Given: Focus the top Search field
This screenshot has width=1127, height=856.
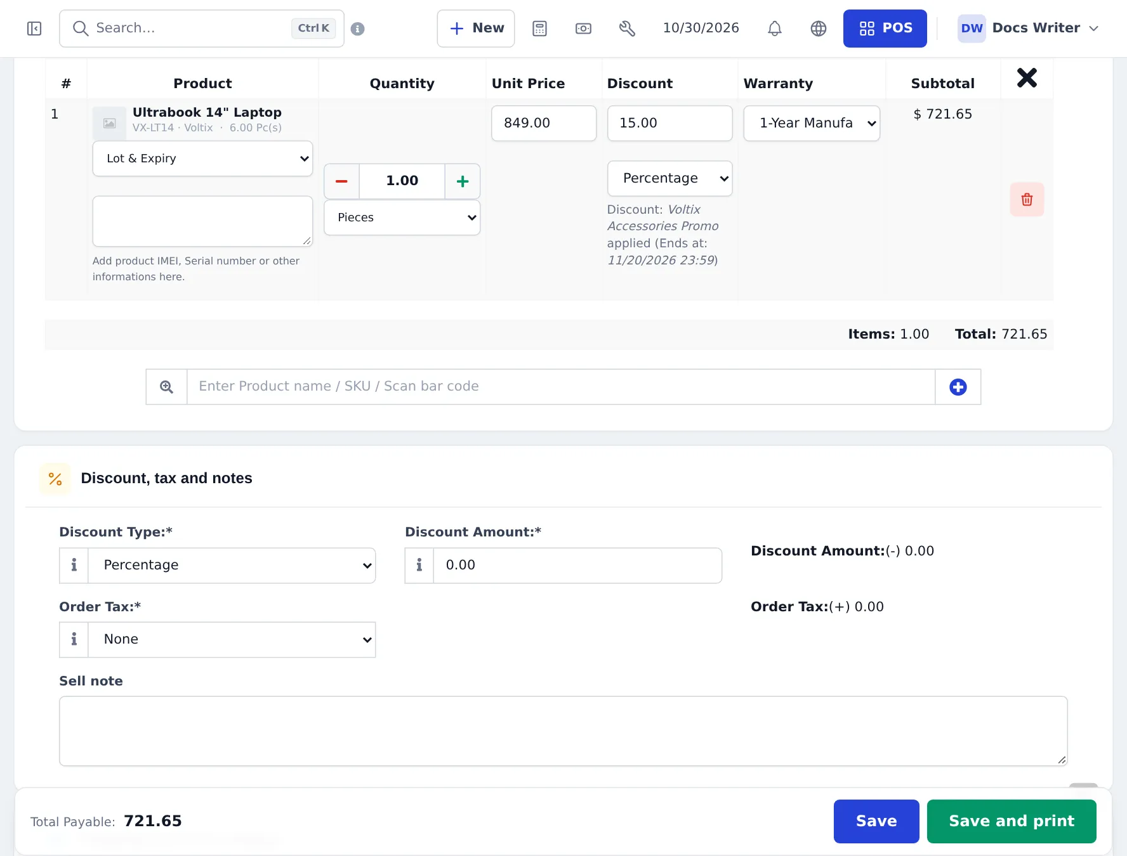Looking at the screenshot, I should click(x=202, y=29).
